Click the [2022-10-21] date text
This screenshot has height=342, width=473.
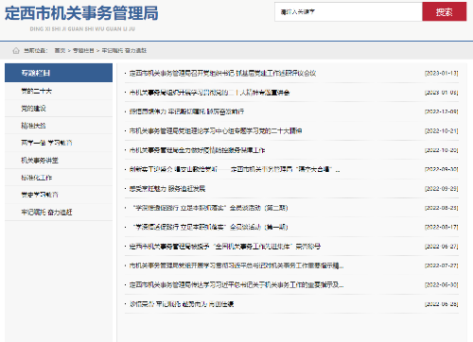[441, 130]
